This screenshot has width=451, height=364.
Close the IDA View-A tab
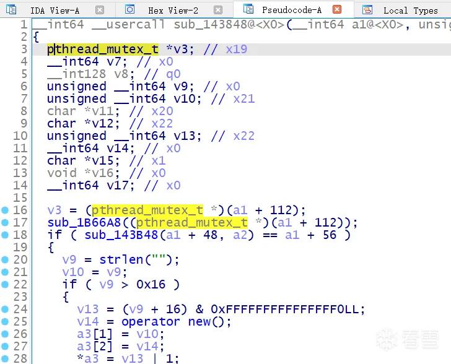pyautogui.click(x=100, y=10)
